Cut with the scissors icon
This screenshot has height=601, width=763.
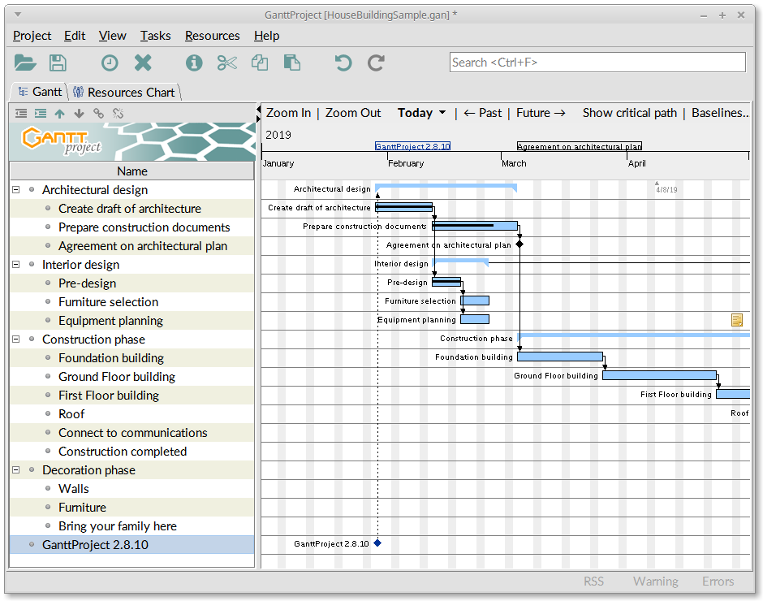pos(226,63)
